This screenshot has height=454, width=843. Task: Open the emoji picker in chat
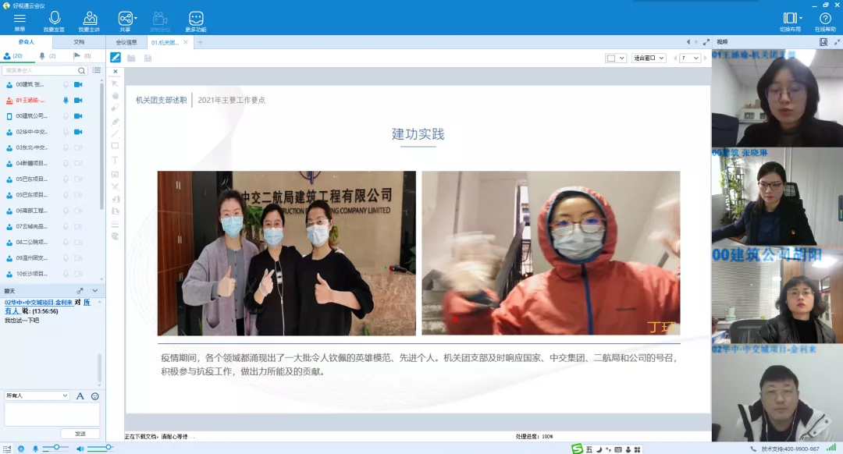pos(95,396)
